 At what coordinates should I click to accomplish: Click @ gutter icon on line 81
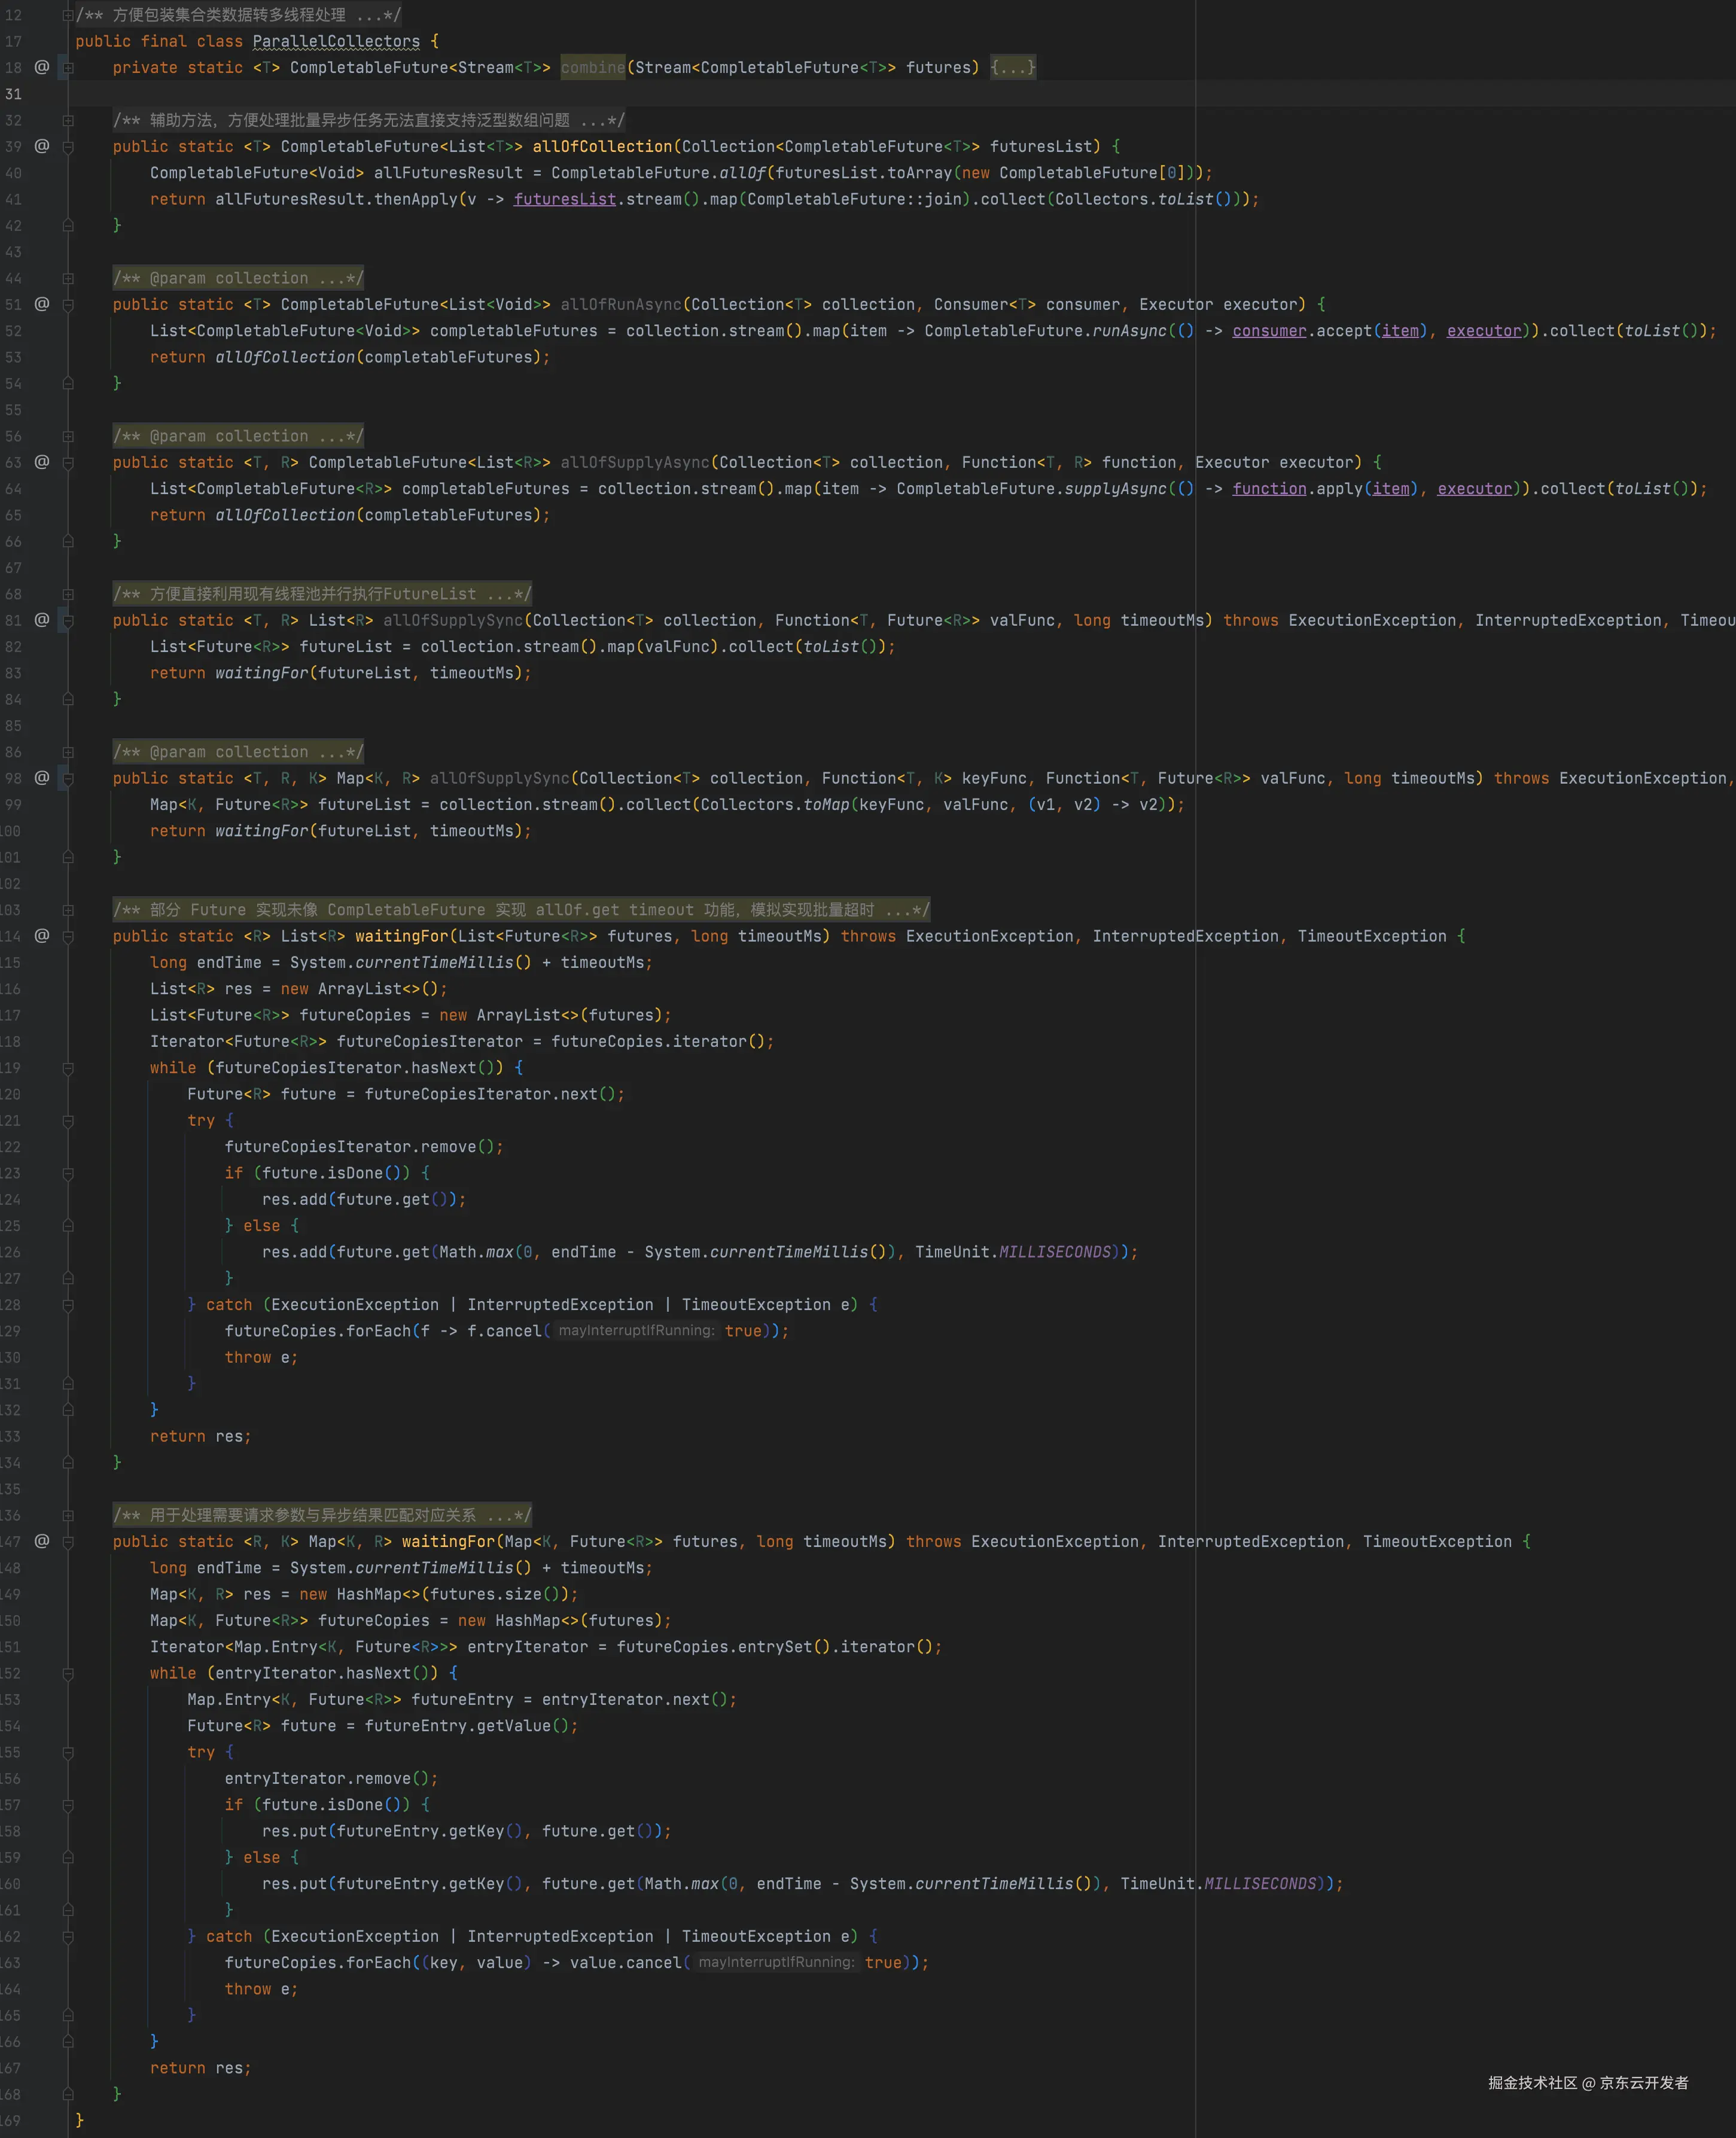coord(41,620)
